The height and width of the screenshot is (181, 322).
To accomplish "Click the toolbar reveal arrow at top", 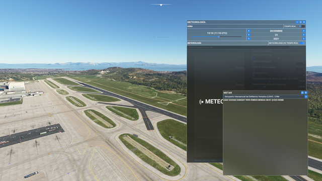I will click(x=161, y=5).
